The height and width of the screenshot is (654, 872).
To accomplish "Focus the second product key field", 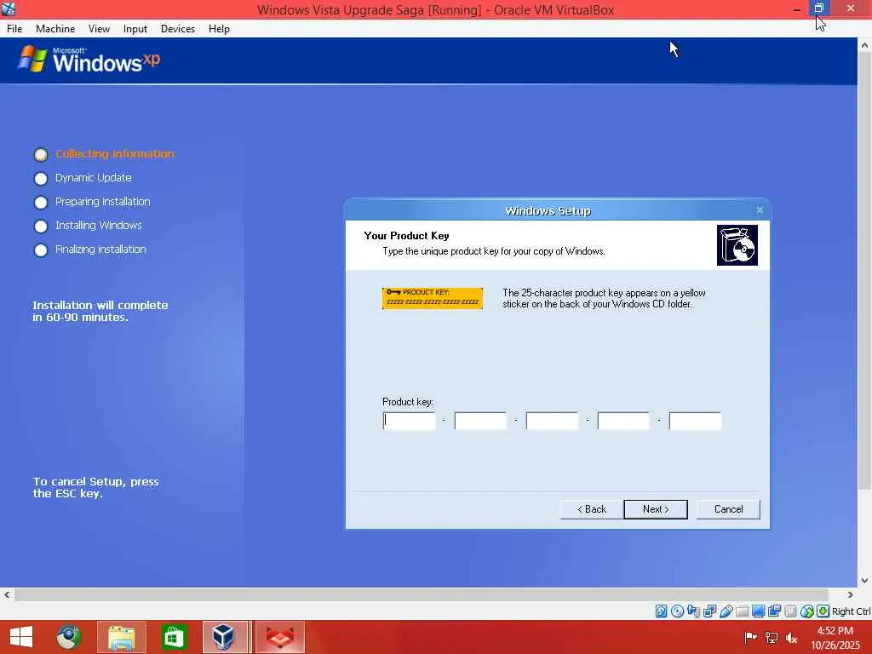I will 480,421.
